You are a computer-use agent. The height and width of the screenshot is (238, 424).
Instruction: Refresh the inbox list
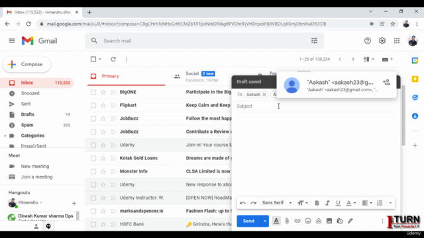(x=113, y=59)
